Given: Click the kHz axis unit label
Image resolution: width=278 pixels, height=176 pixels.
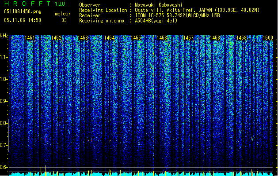Looking at the screenshot, I should pos(4,36).
